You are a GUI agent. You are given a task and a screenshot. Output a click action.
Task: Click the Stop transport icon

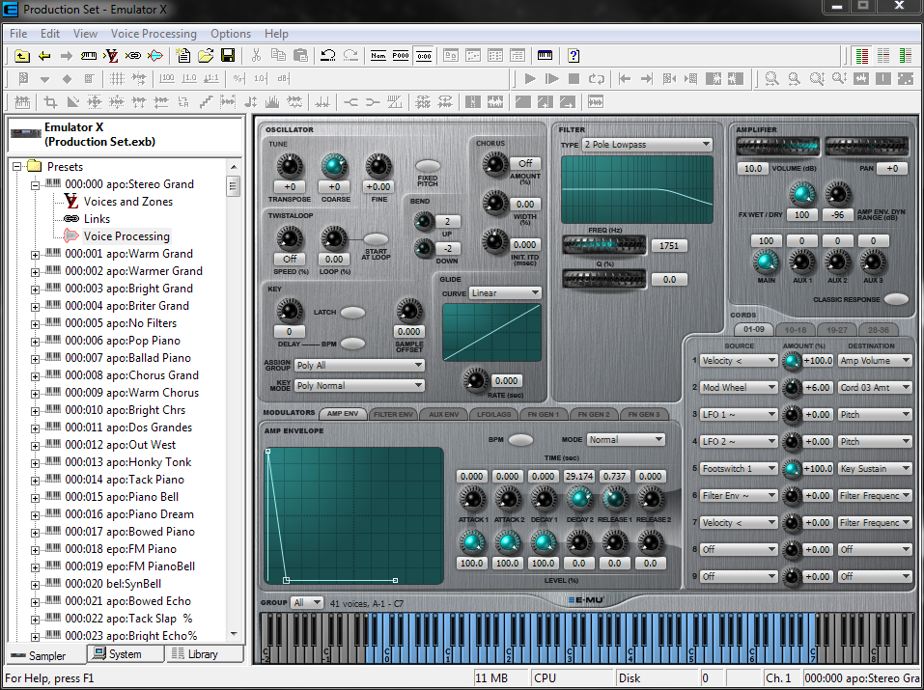coord(574,79)
